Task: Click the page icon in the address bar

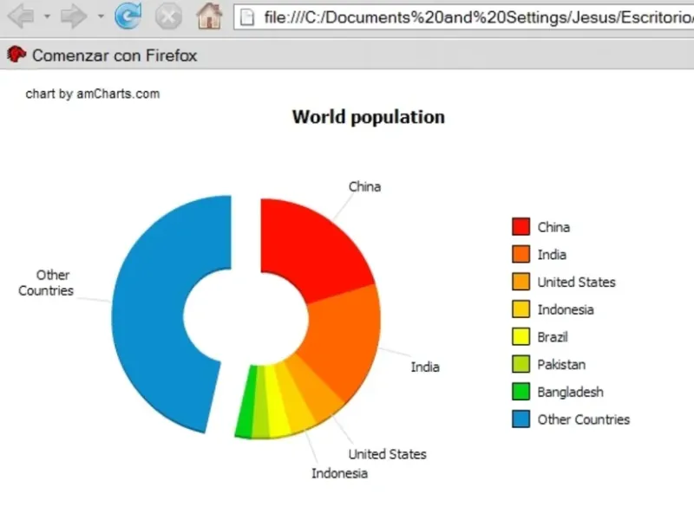Action: click(x=247, y=17)
